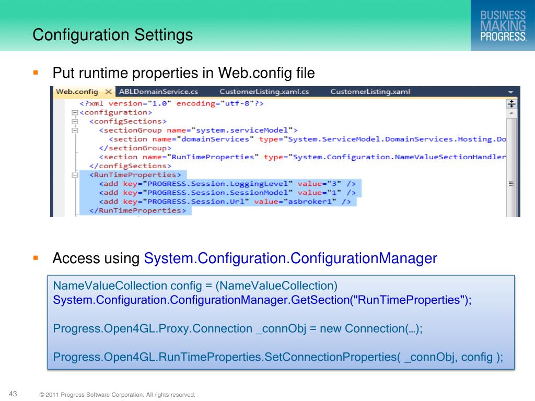Switch to the Web.config tab

pyautogui.click(x=77, y=92)
